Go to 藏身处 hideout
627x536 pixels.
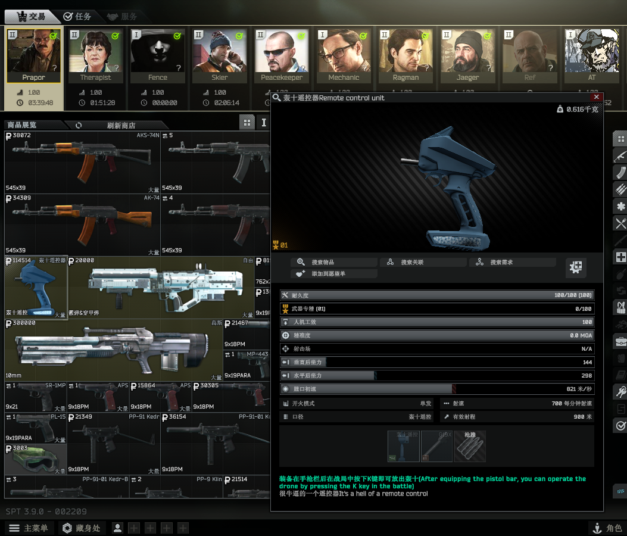point(82,528)
